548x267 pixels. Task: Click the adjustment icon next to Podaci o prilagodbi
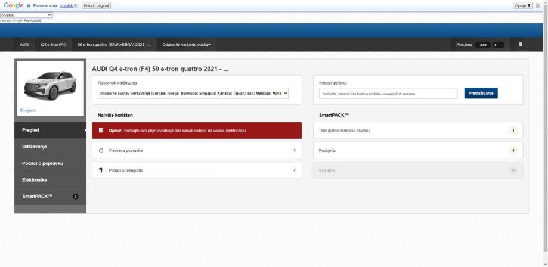tap(101, 170)
